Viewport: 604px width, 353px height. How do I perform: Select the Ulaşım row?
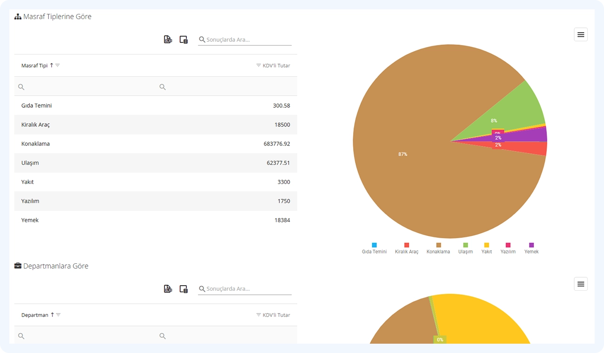pyautogui.click(x=156, y=163)
